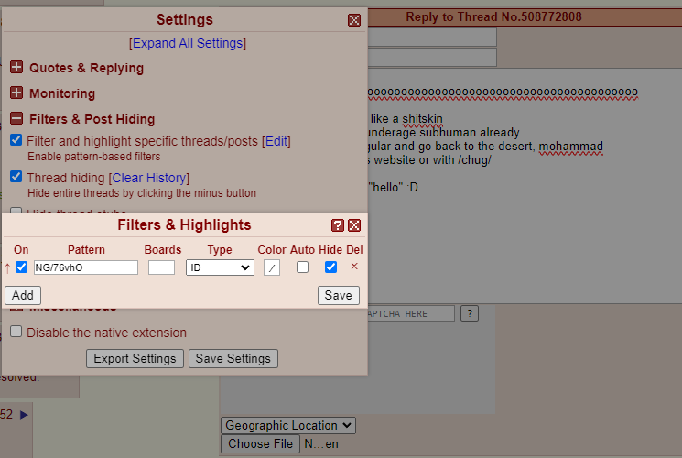682x458 pixels.
Task: Open the Geographic Location dropdown
Action: pyautogui.click(x=288, y=425)
